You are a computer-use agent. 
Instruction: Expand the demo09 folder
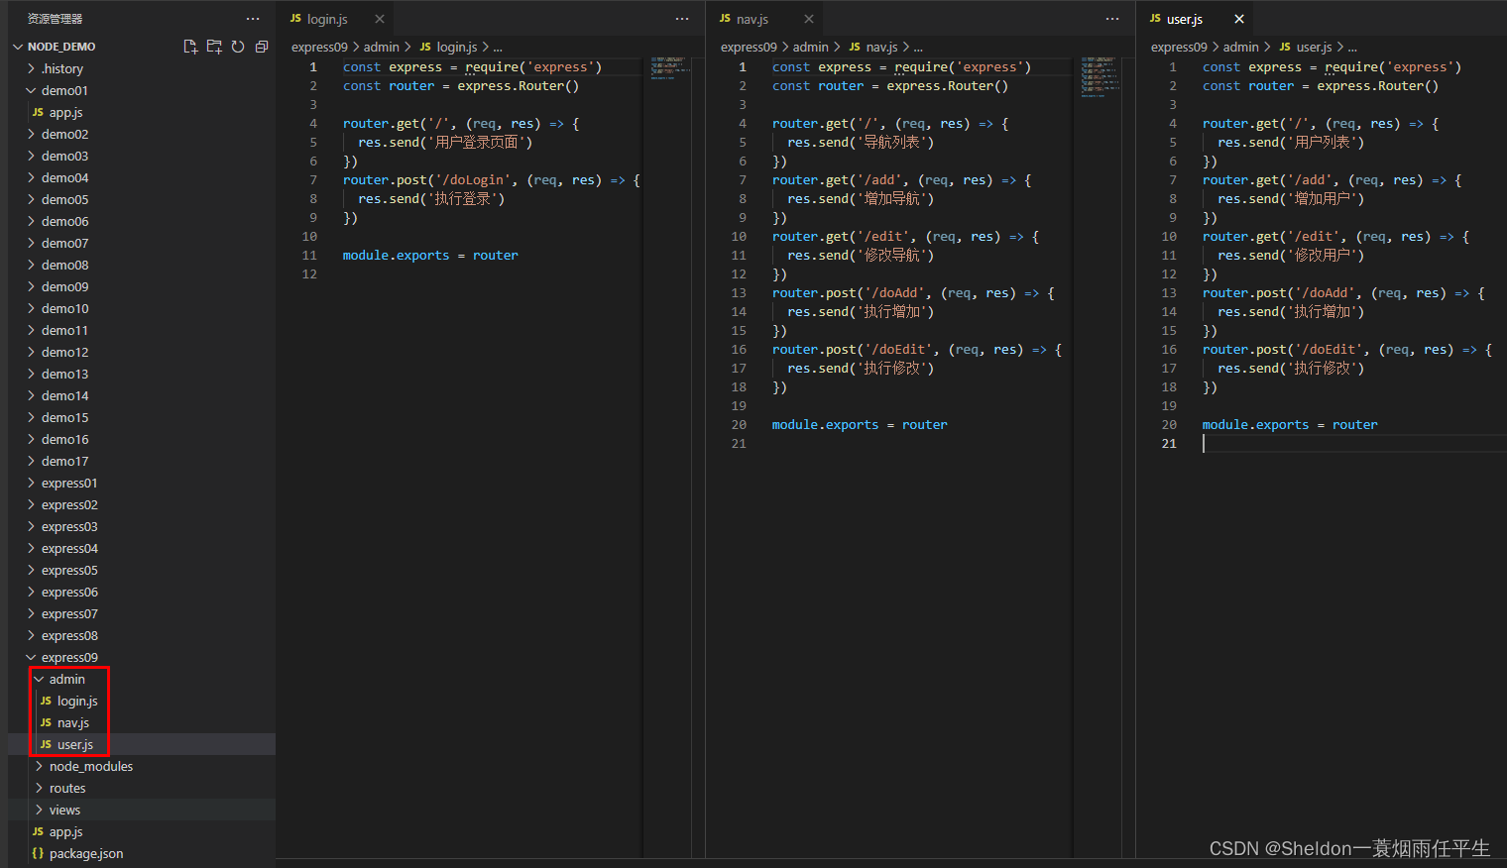click(x=142, y=286)
